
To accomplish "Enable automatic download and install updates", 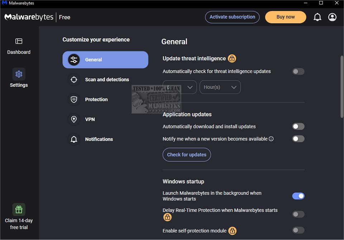I will 298,126.
